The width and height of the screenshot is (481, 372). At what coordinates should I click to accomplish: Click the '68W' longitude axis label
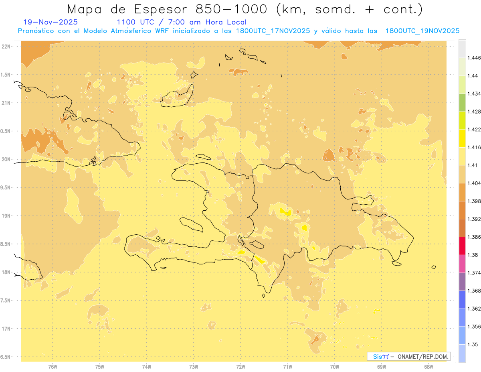click(x=428, y=367)
